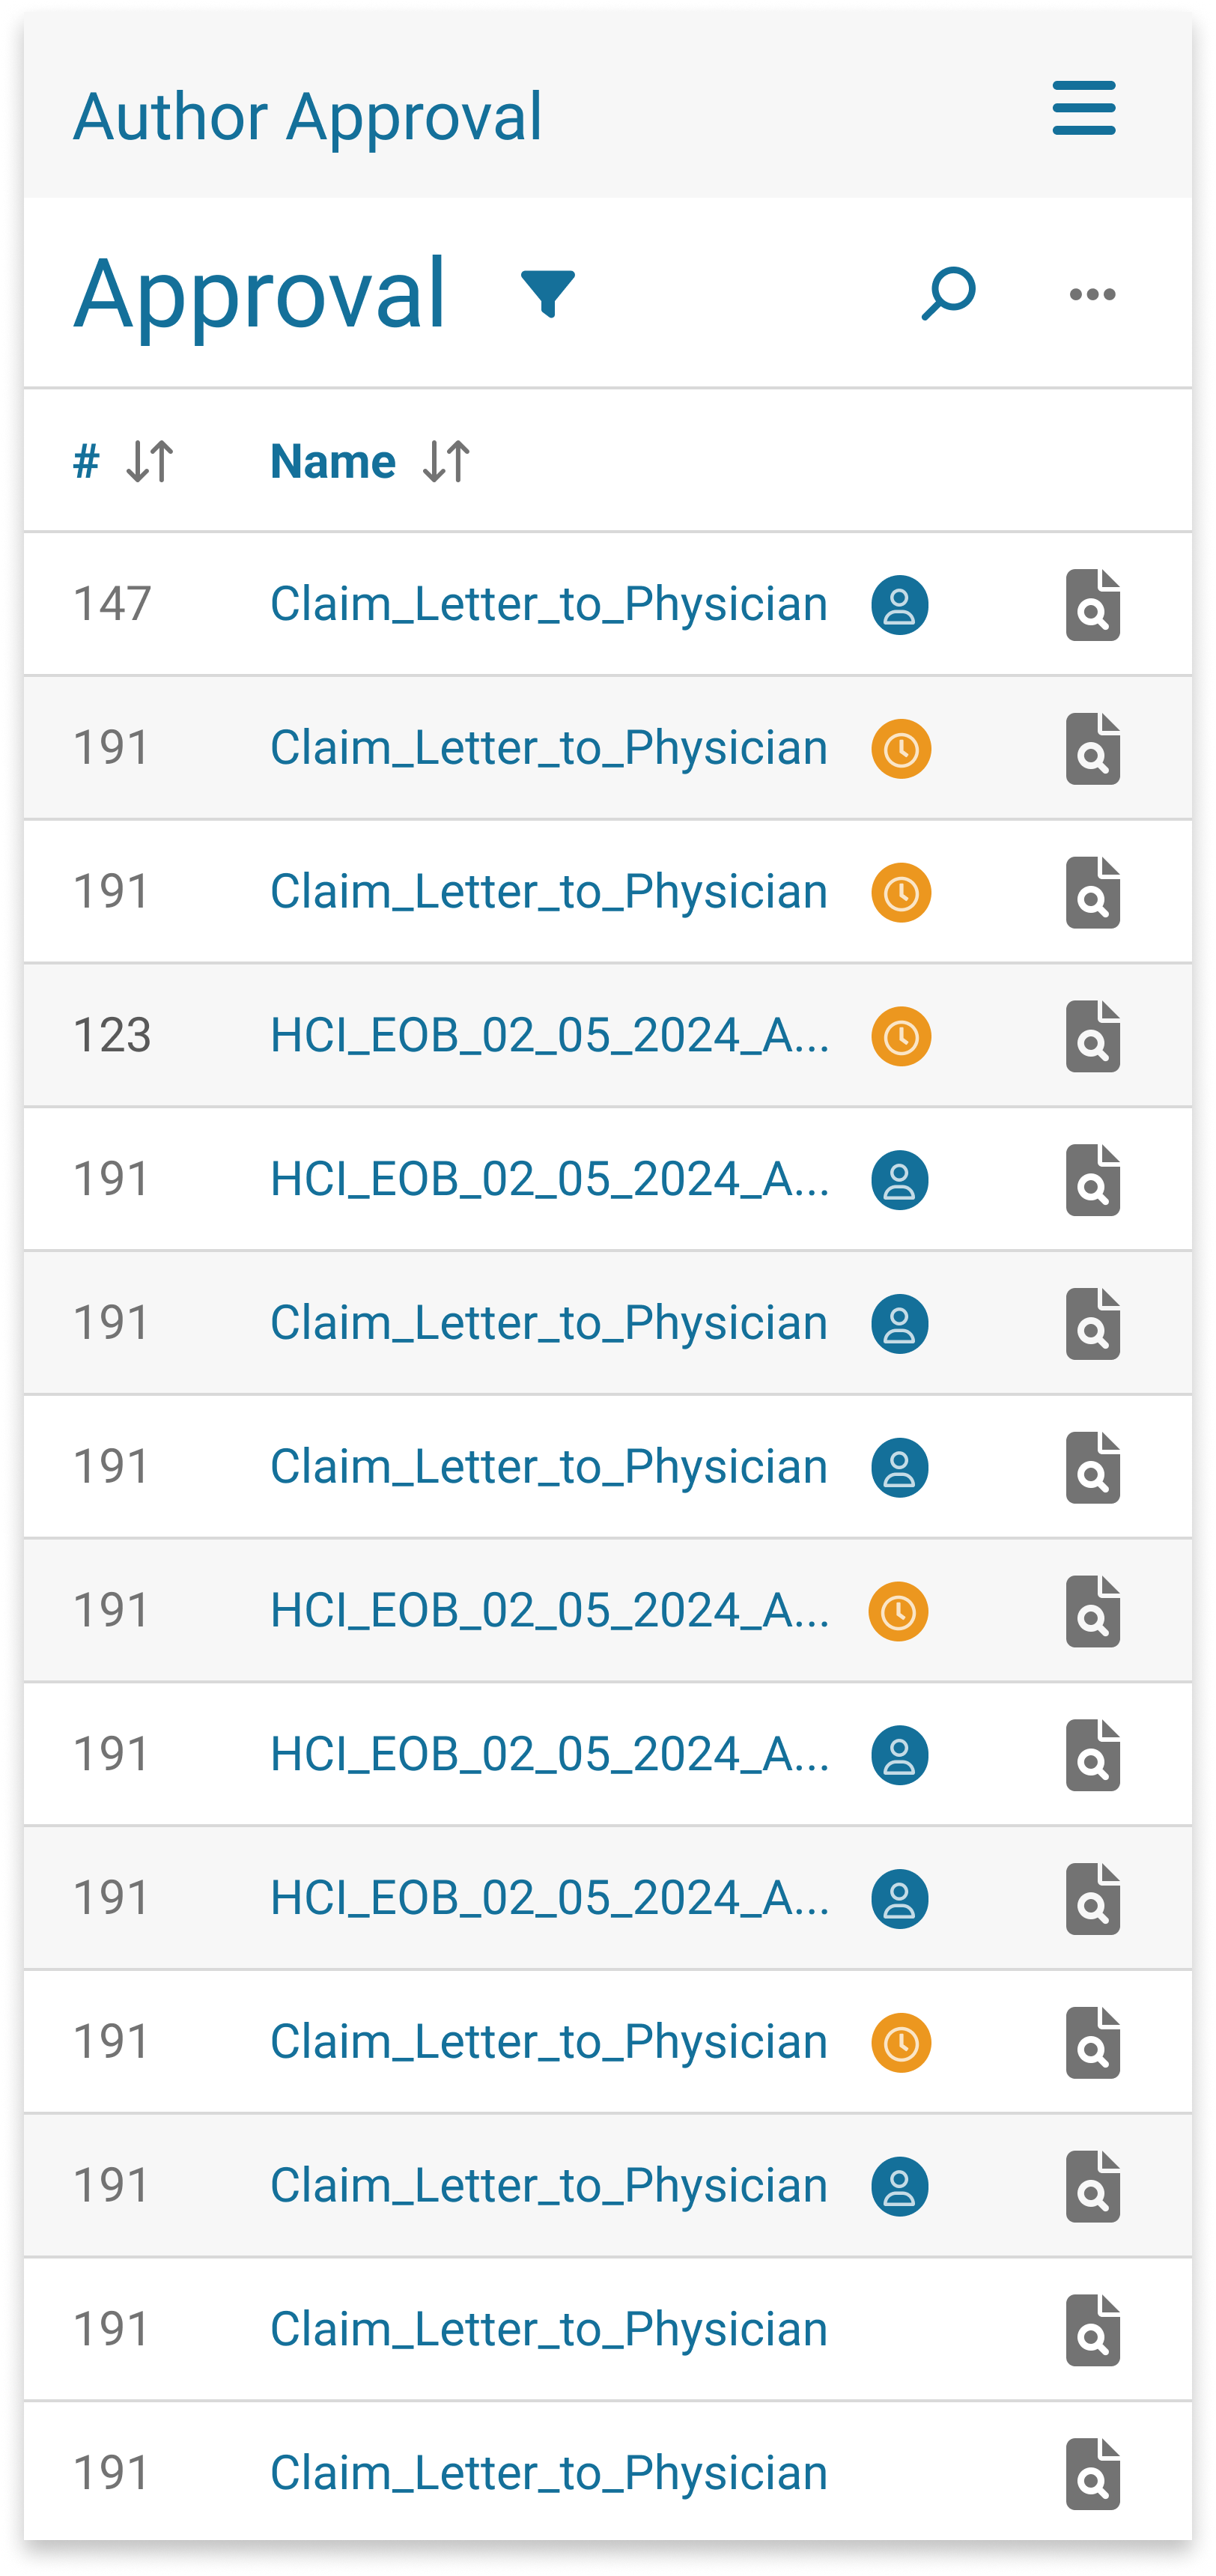Click user status icon on row 147

899,605
